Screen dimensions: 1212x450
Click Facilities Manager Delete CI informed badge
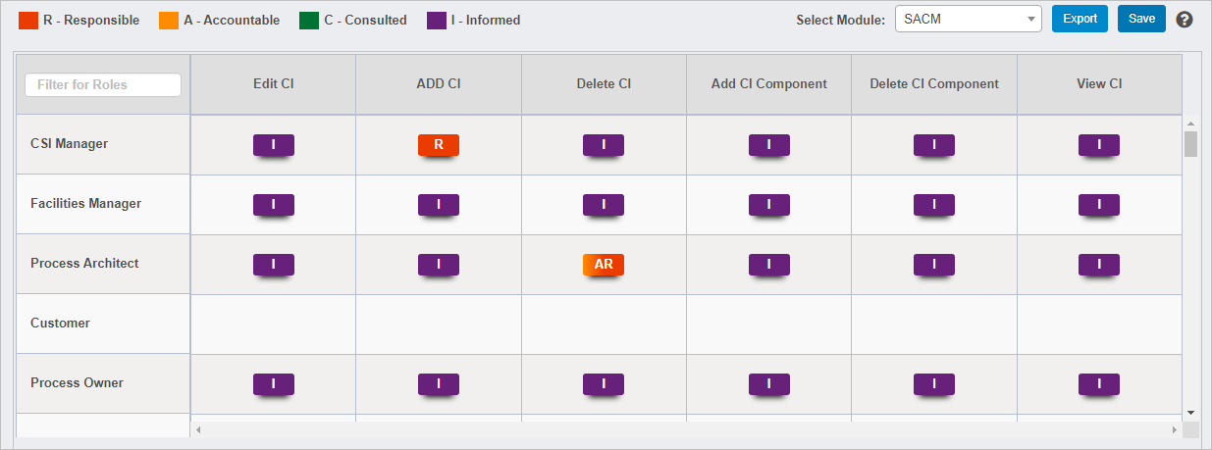point(604,205)
